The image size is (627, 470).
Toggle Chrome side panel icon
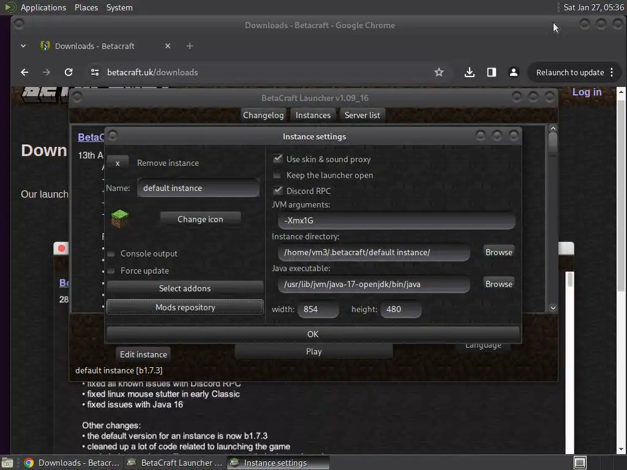coord(492,72)
